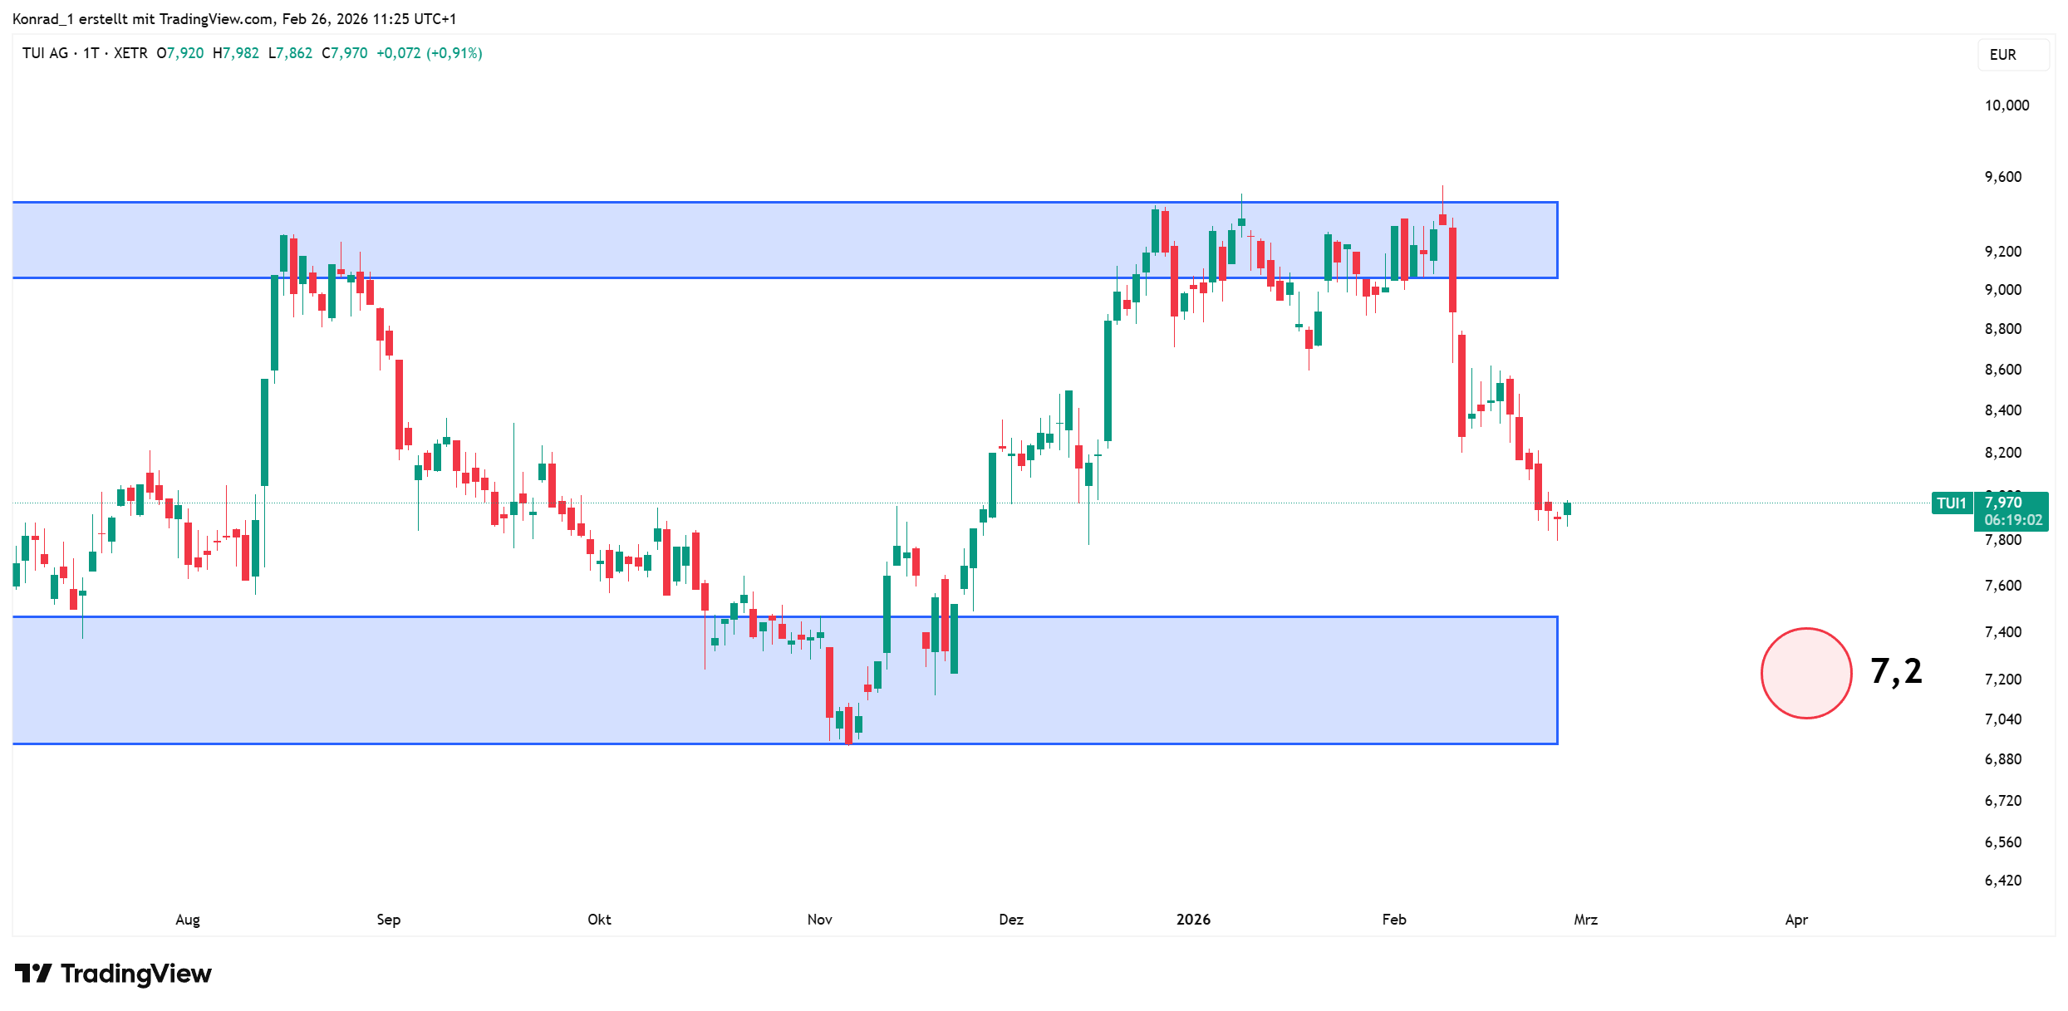Click the Feb label on the time axis
The height and width of the screenshot is (1011, 2068).
pos(1394,920)
